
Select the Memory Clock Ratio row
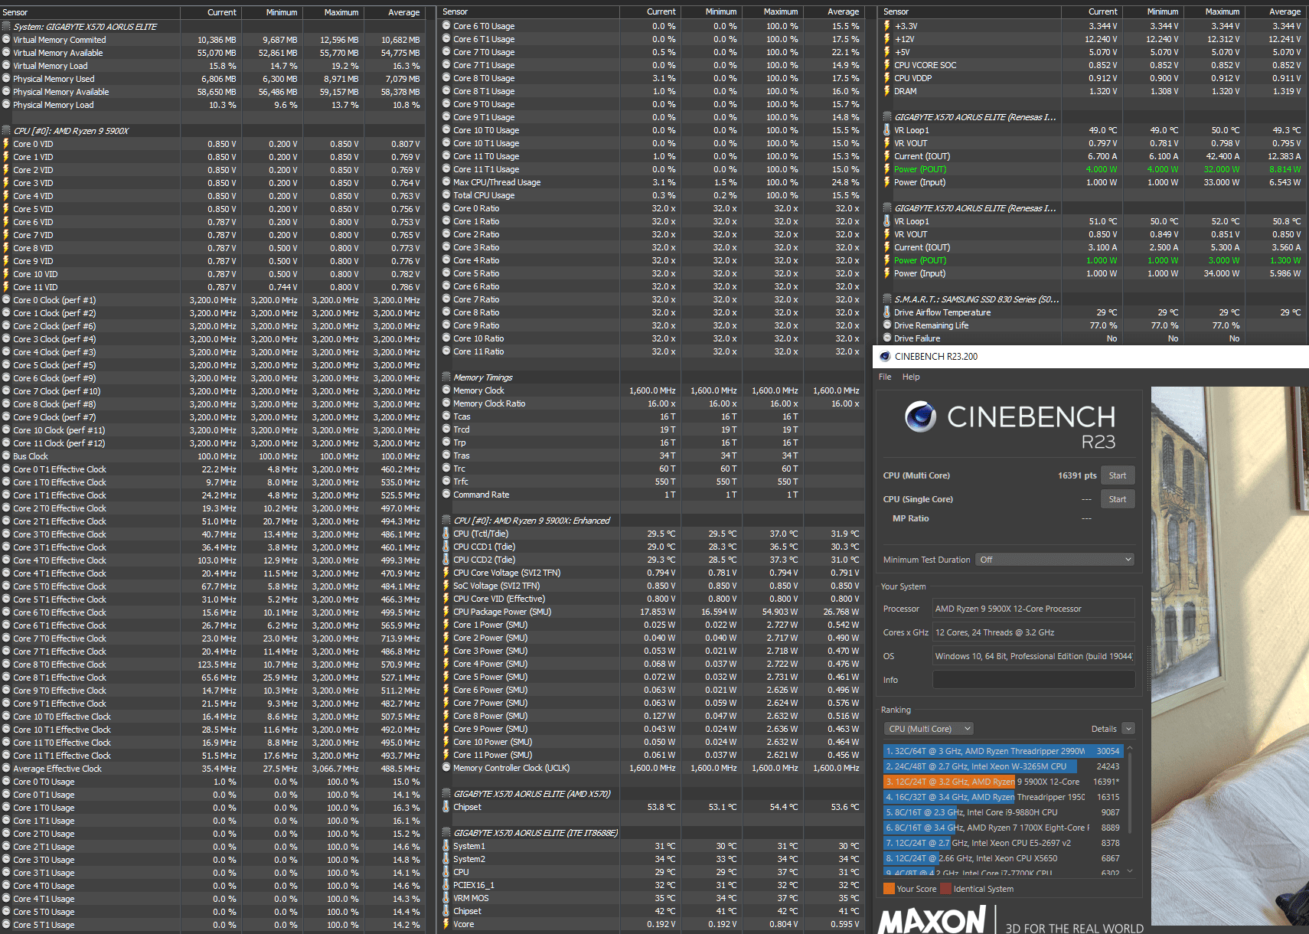pos(652,403)
